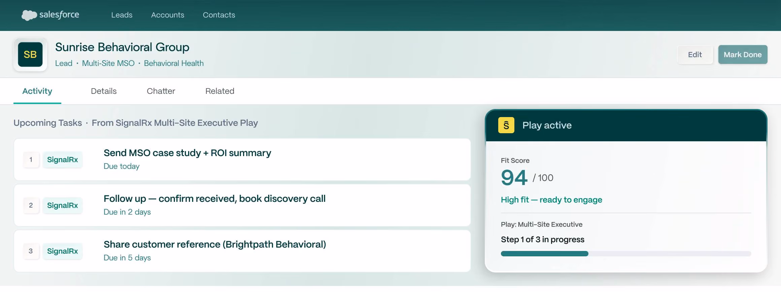Switch to the Activity tab
This screenshot has width=781, height=292.
[37, 91]
